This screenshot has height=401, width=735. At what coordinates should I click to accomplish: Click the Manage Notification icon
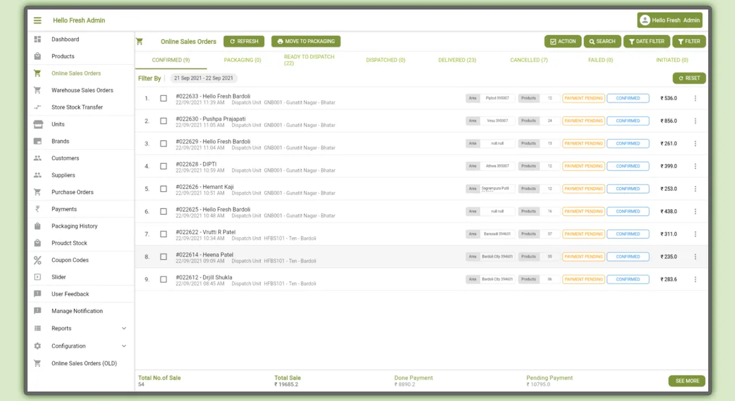37,311
